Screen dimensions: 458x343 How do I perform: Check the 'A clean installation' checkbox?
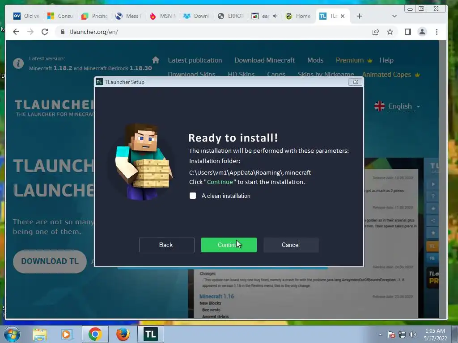193,196
